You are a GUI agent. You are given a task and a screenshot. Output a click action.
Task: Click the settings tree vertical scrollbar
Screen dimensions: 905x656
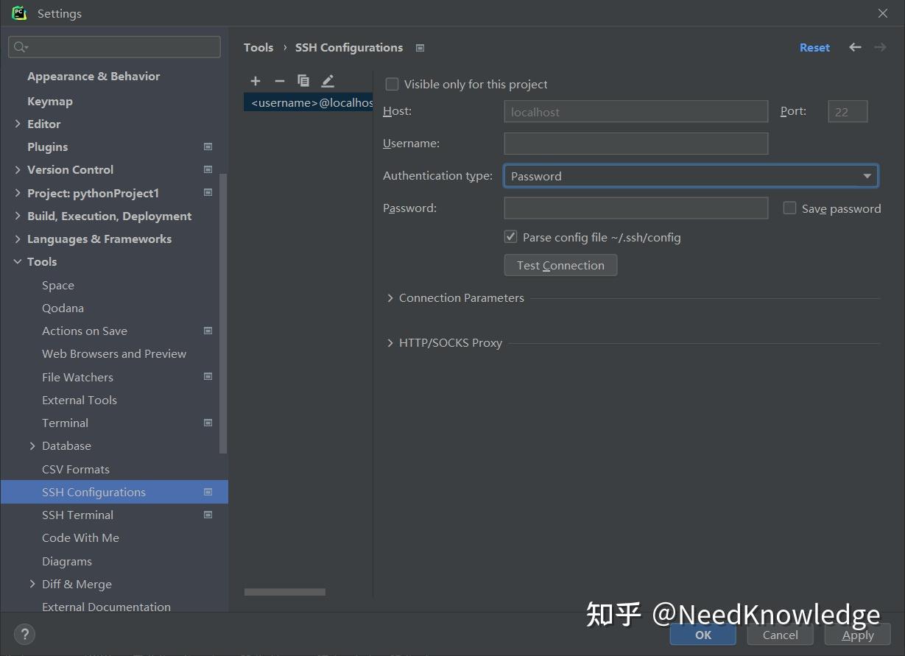(223, 313)
